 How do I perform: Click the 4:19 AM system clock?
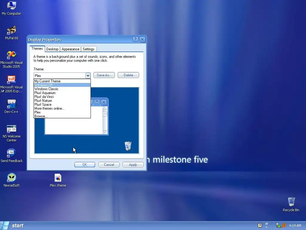tap(295, 226)
